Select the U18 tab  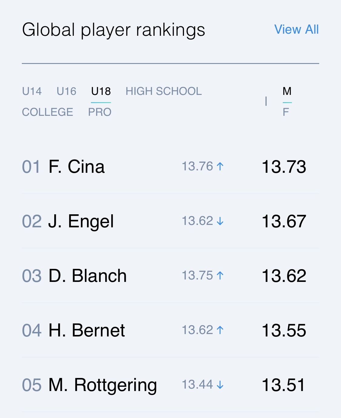pyautogui.click(x=101, y=91)
